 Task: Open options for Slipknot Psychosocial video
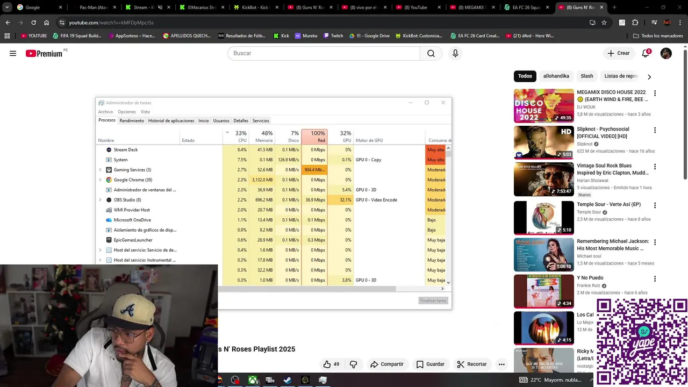click(655, 130)
